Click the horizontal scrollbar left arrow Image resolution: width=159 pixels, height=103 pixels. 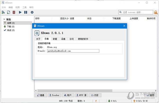(36, 91)
